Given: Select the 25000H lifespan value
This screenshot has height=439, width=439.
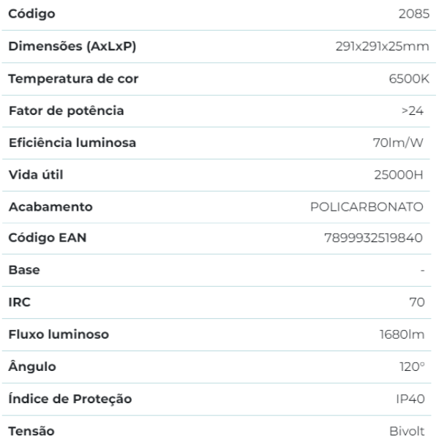Looking at the screenshot, I should (x=399, y=175).
